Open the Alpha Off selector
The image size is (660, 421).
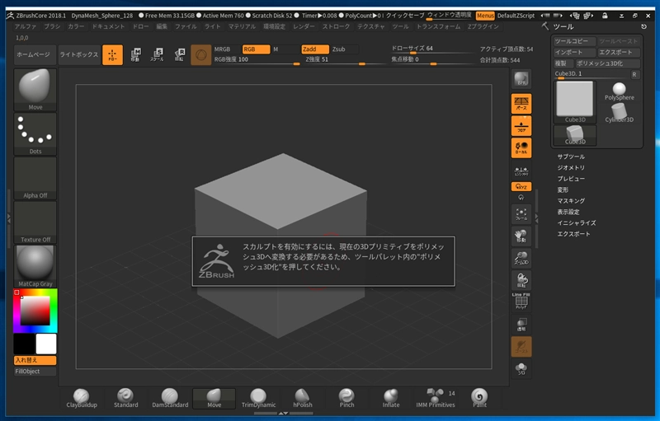pyautogui.click(x=35, y=178)
